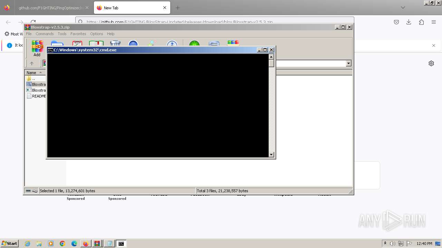Launch Microsoft Edge from taskbar
Viewport: 442px width, 248px height.
74,244
